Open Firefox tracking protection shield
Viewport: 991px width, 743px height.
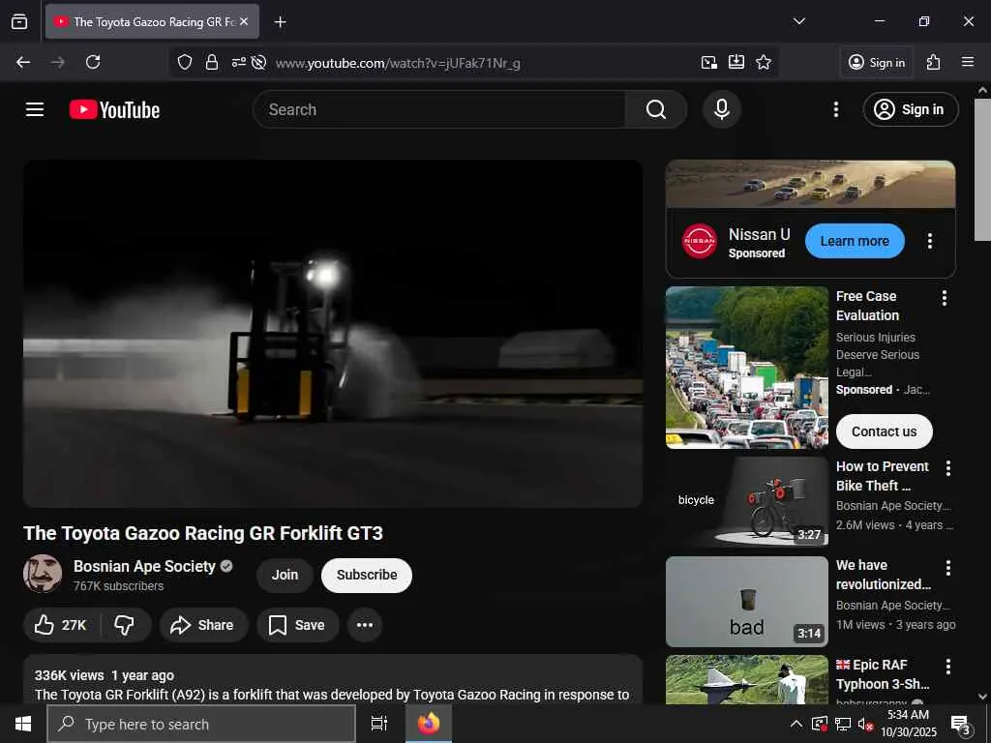185,63
